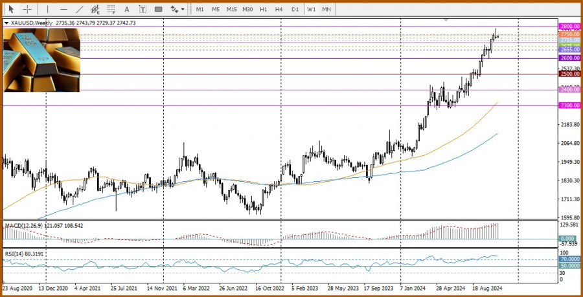Viewport: 583px width, 297px height.
Task: Select the trendline drawing tool
Action: pos(80,9)
